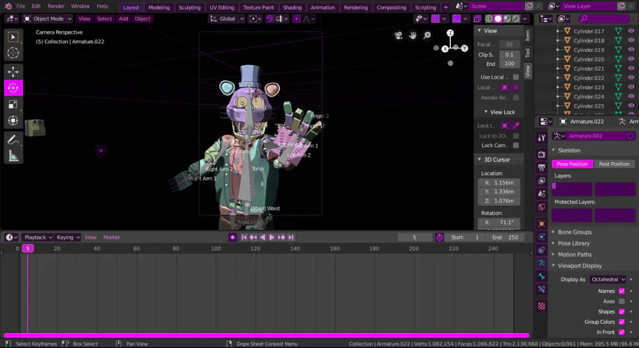Switch to the Shading workspace tab

pos(293,7)
